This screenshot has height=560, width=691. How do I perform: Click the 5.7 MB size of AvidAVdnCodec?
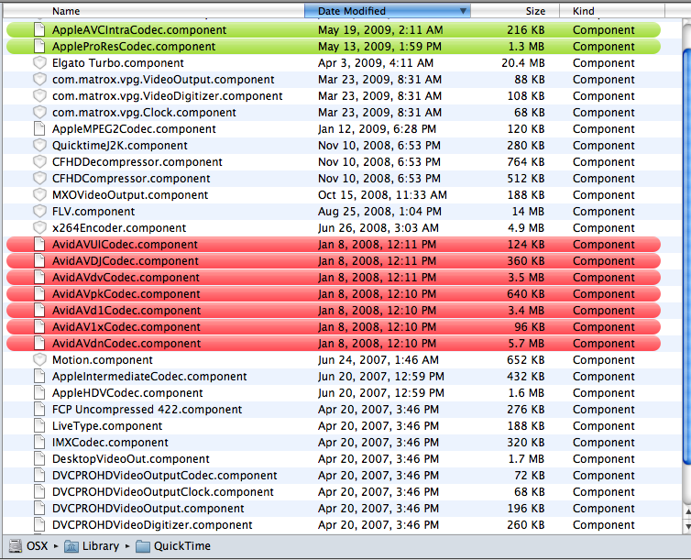[x=526, y=343]
